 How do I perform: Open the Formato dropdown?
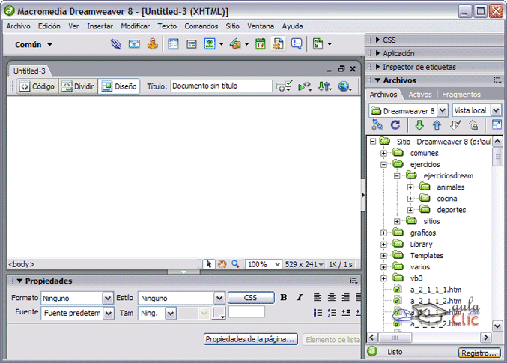pyautogui.click(x=108, y=298)
